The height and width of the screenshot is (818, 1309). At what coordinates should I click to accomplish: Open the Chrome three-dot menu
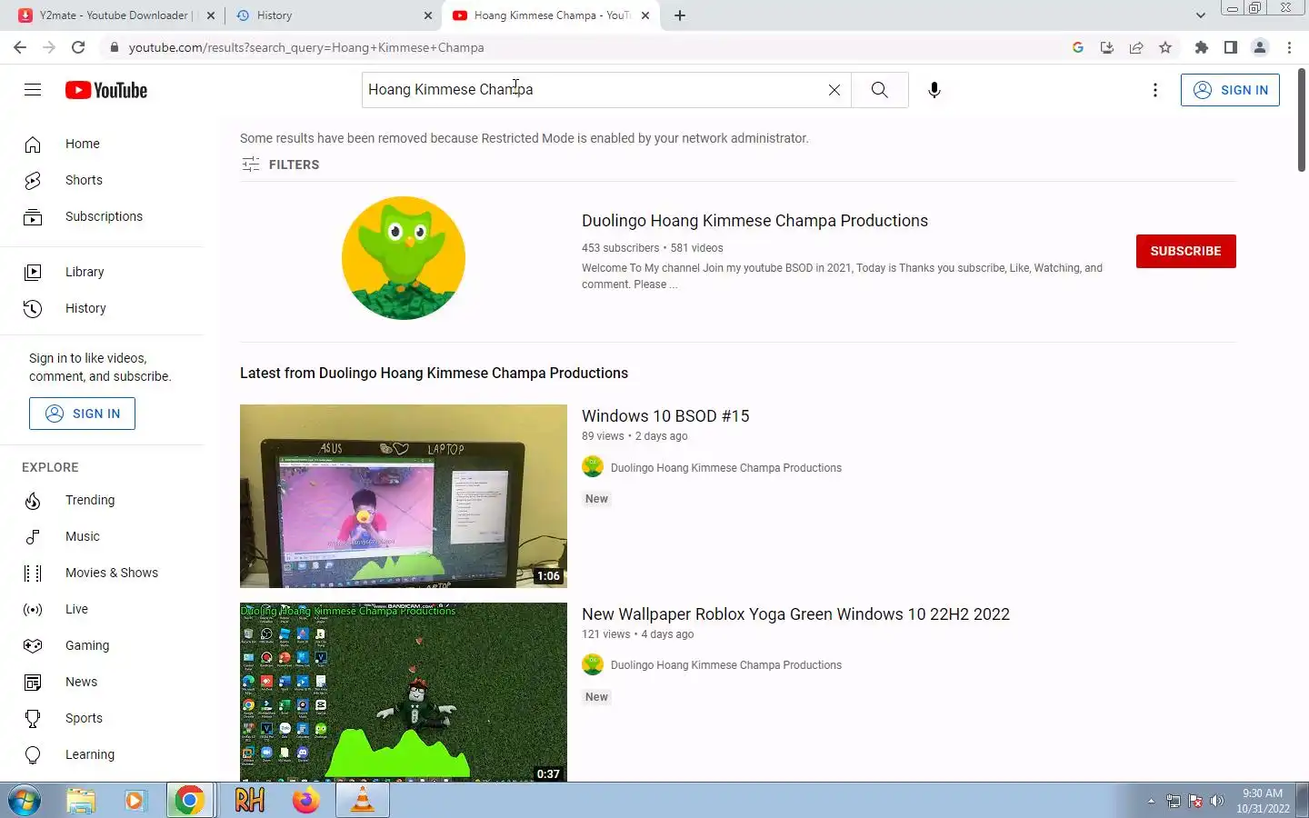1289,47
